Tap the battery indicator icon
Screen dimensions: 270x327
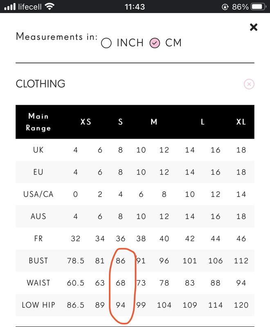pos(259,7)
